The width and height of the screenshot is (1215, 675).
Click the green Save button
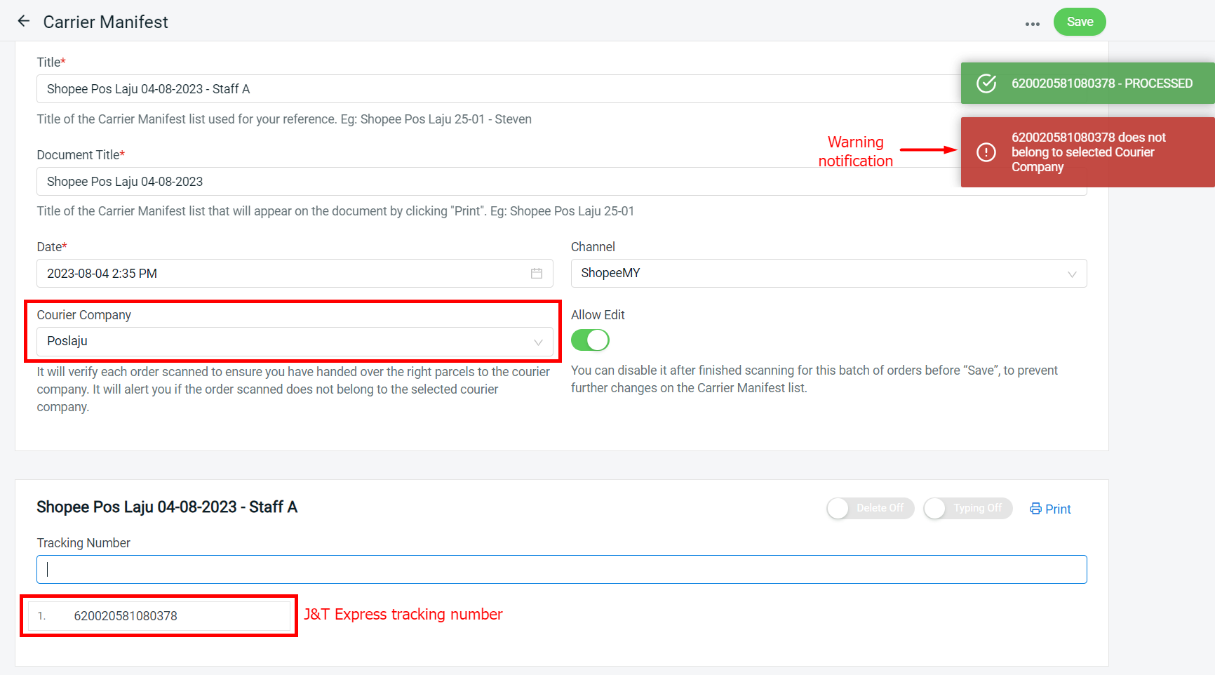point(1079,22)
